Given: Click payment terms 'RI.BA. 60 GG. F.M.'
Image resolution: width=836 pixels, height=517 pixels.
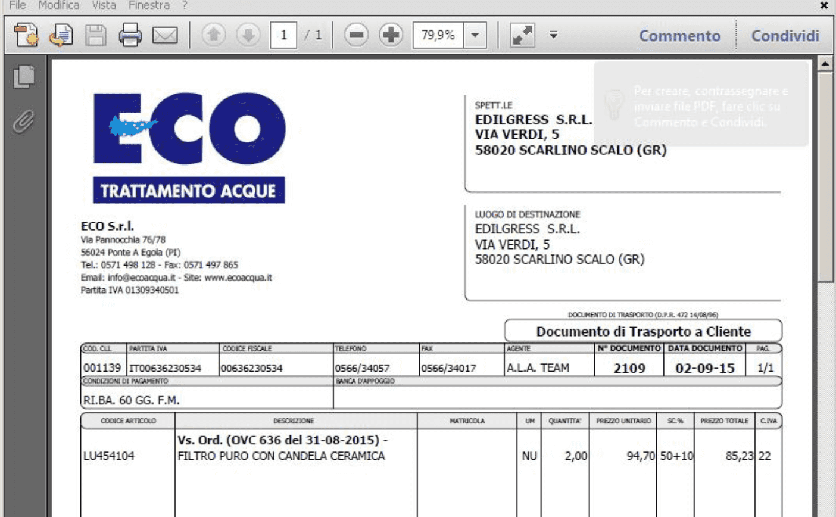Looking at the screenshot, I should pos(132,400).
